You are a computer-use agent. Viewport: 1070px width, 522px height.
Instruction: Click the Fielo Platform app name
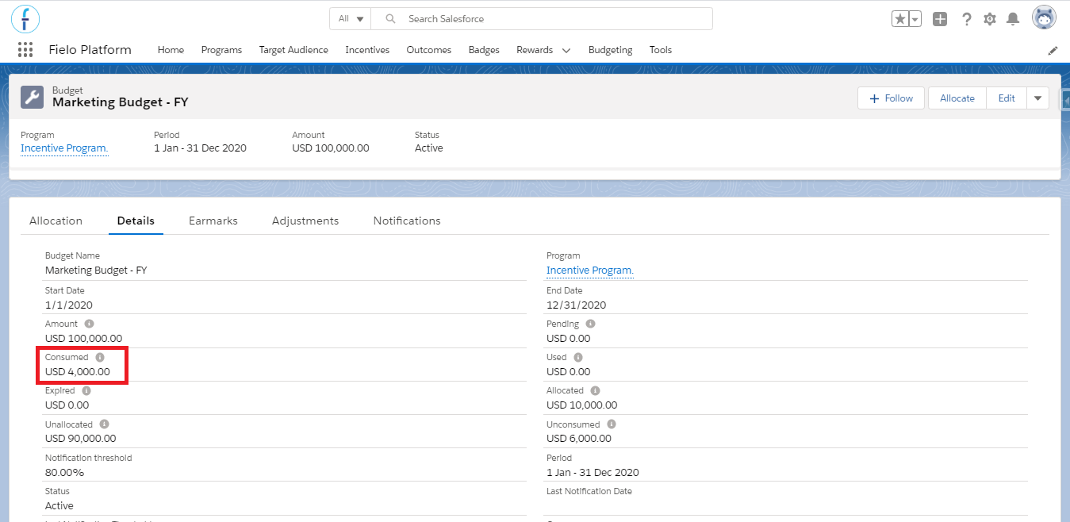90,50
